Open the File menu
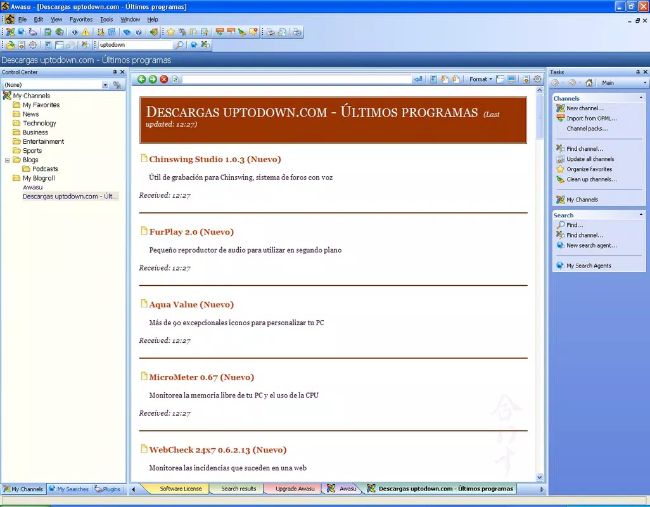 (x=22, y=20)
